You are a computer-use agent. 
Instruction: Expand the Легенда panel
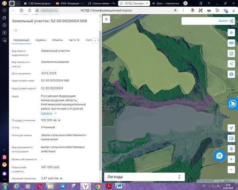[x=144, y=177]
